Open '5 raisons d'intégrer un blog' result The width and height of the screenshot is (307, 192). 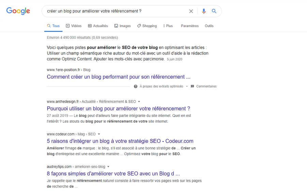tap(120, 141)
